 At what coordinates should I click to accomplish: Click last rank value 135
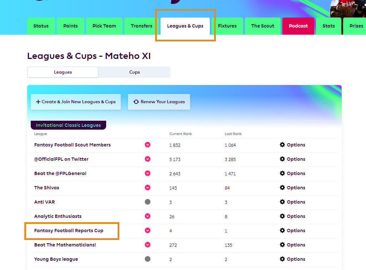228,245
